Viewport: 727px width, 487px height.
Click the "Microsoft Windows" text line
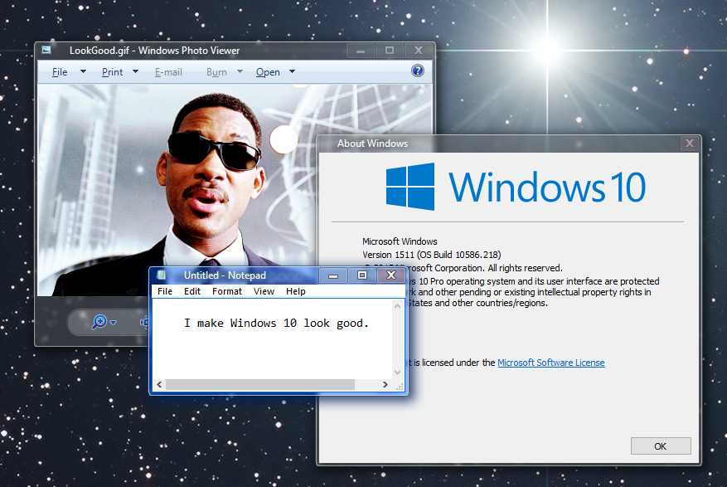pos(400,241)
